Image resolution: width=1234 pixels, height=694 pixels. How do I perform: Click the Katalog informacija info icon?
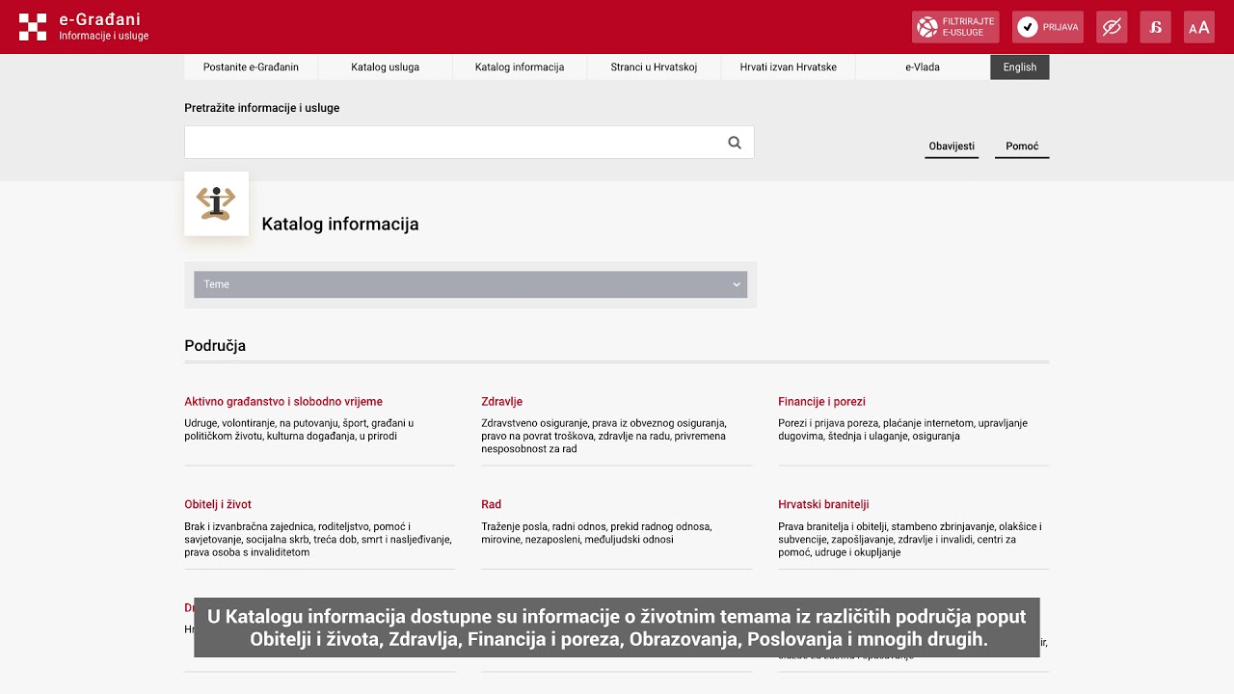tap(216, 203)
